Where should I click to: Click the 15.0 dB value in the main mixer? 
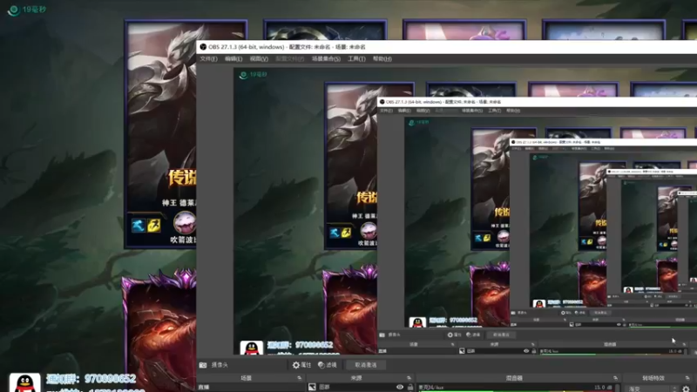[x=601, y=388]
